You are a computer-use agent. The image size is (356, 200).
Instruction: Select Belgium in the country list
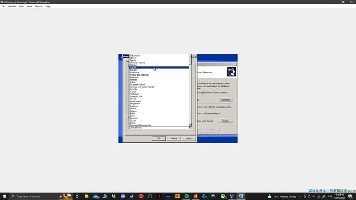(159, 111)
